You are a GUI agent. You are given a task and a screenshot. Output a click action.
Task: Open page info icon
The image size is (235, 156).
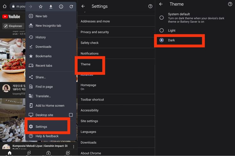61,7
